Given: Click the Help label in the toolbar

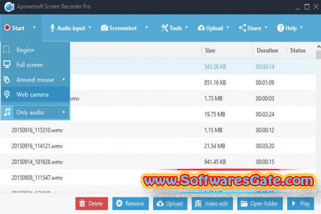Looking at the screenshot, I should 291,28.
